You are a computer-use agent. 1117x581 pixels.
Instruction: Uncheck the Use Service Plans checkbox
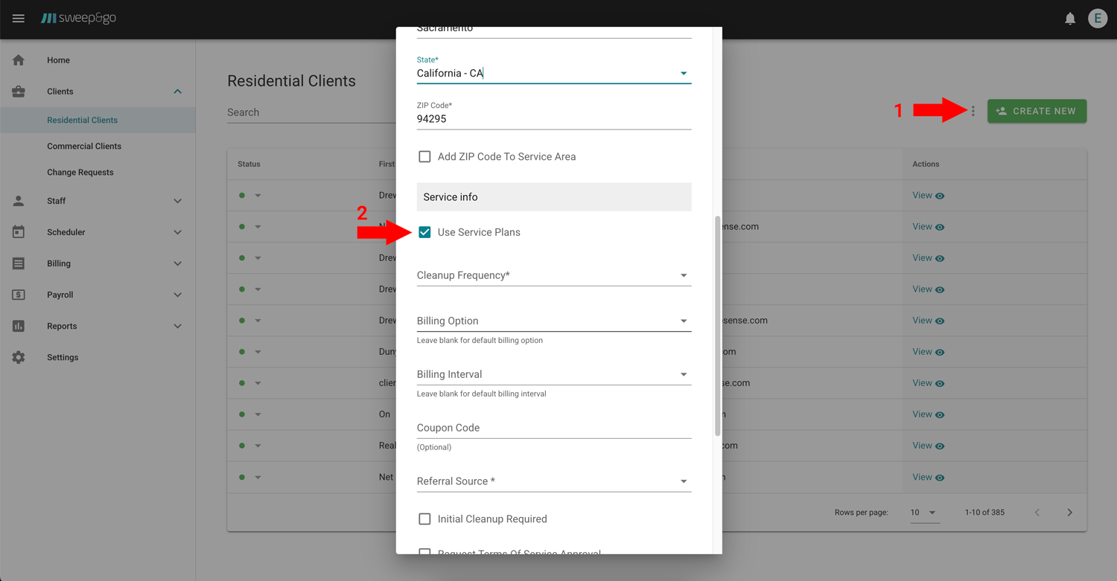click(x=424, y=231)
